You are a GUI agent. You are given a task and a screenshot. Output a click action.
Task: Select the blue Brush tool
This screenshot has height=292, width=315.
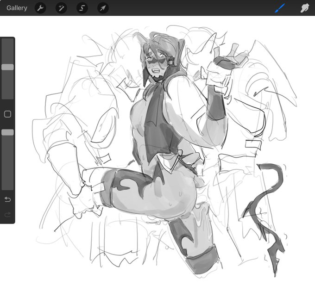(x=280, y=8)
